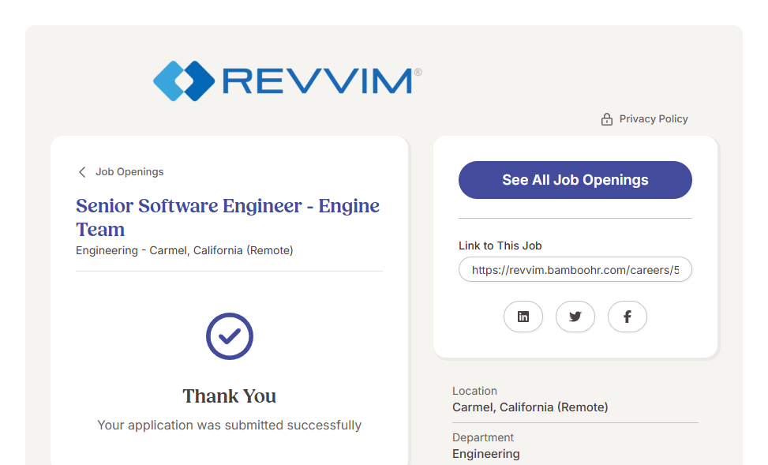Screen dimensions: 768x465
Task: Click the lock icon beside Privacy Policy
Action: pyautogui.click(x=607, y=119)
